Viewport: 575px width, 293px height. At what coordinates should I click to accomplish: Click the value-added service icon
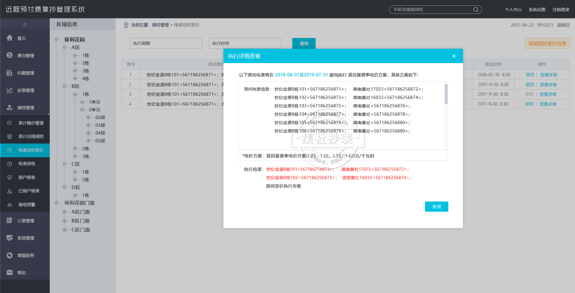(x=10, y=255)
